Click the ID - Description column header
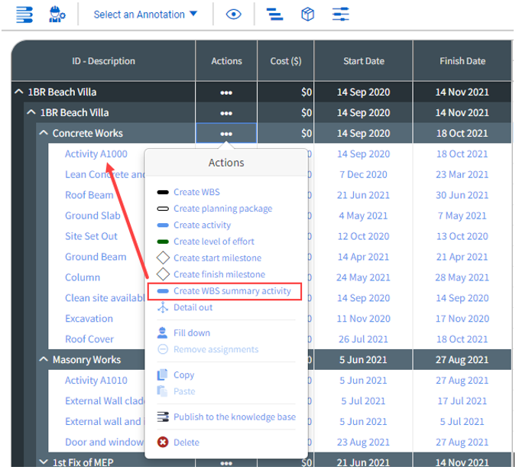Viewport: 519px width, 470px height. pyautogui.click(x=104, y=61)
